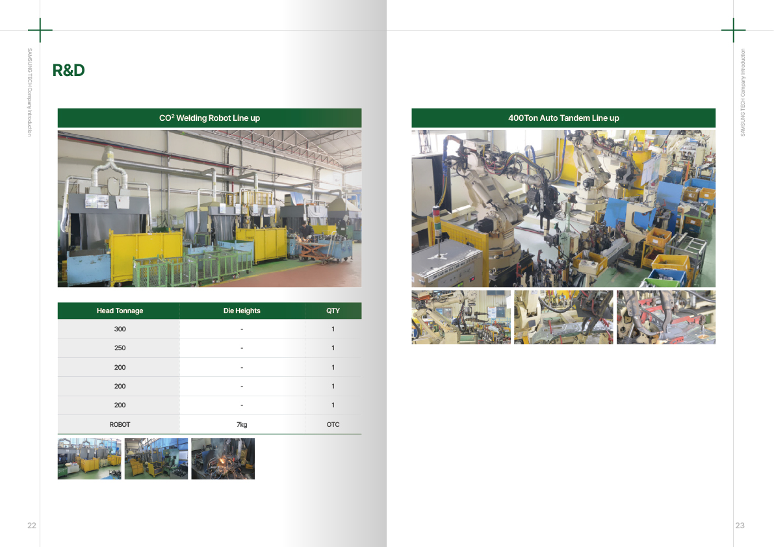Click the 400Ton Auto Tandem Line up banner

pyautogui.click(x=563, y=118)
